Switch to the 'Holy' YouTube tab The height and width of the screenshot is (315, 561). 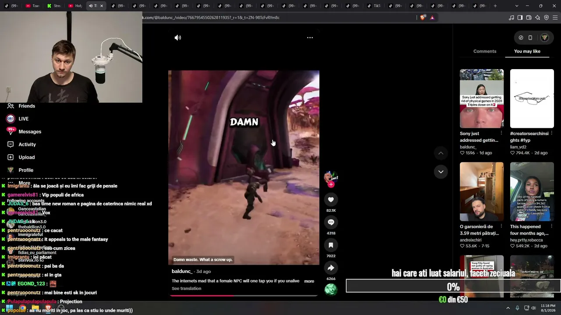pos(75,6)
